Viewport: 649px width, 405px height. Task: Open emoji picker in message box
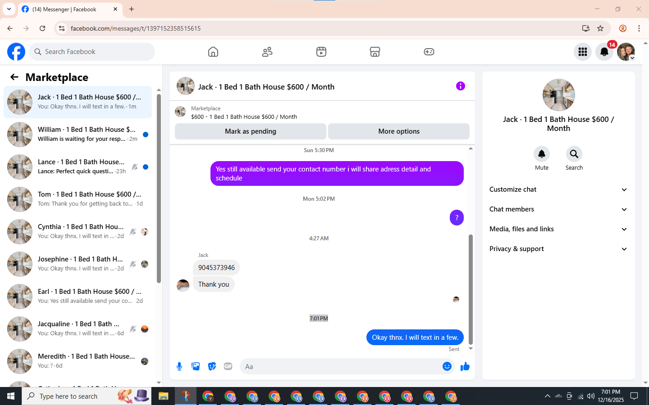click(x=447, y=366)
